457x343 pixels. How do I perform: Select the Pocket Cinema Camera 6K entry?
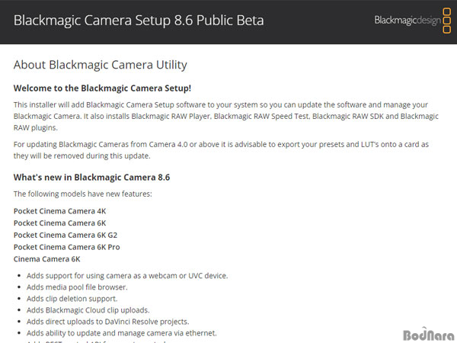coord(59,223)
